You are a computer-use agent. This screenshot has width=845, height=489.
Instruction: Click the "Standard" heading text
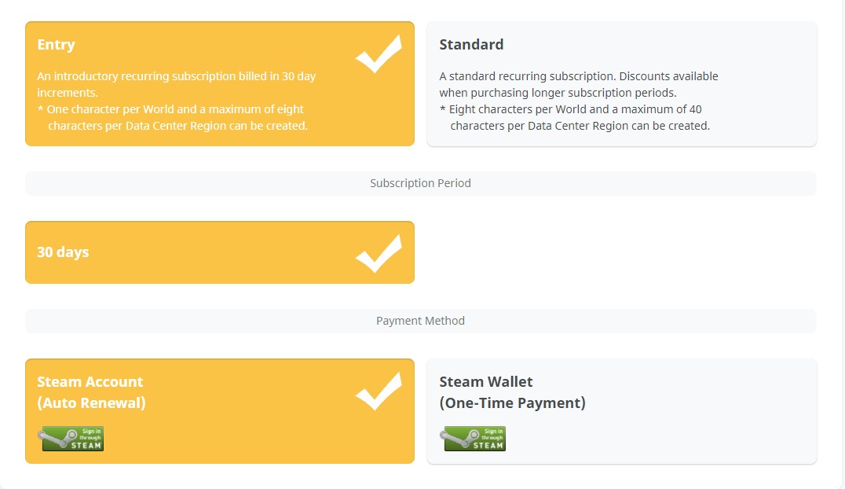coord(471,45)
